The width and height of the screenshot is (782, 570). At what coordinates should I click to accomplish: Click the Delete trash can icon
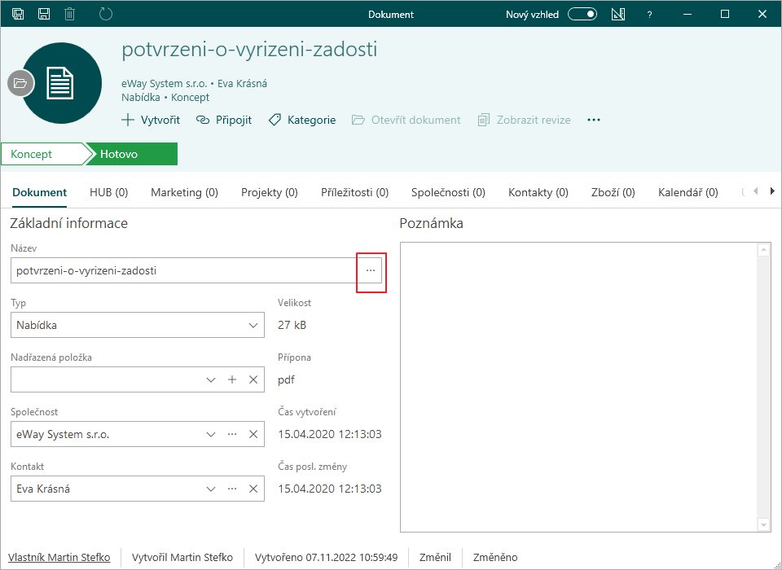point(70,14)
